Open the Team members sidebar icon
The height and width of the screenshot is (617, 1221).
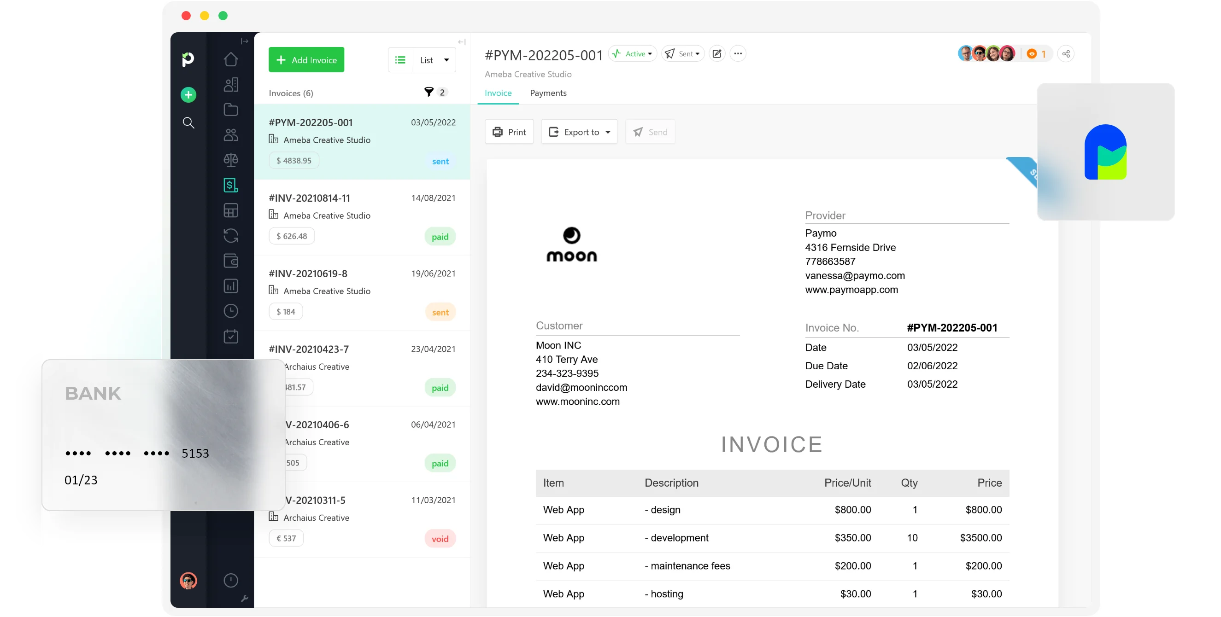point(231,135)
